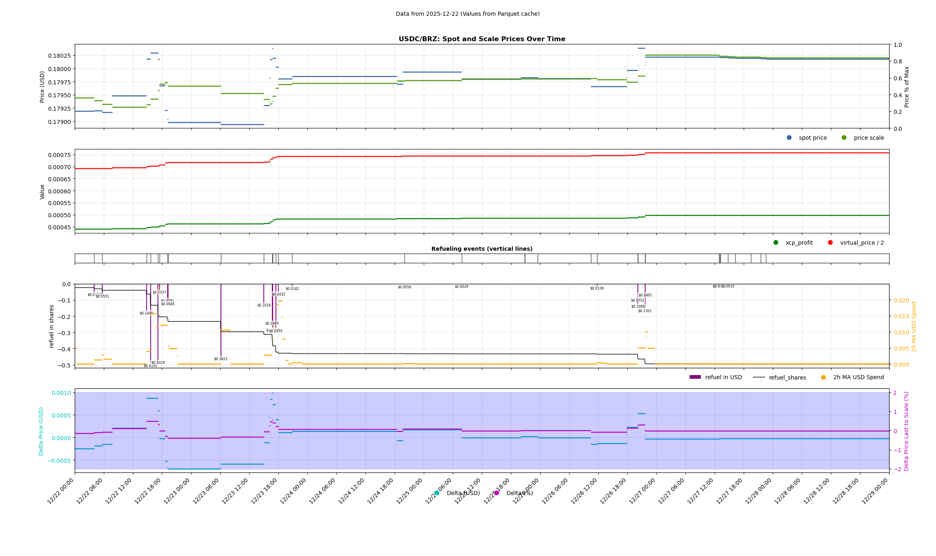
Task: Click the 2h MA USD Spend right axis label
Action: 914,326
